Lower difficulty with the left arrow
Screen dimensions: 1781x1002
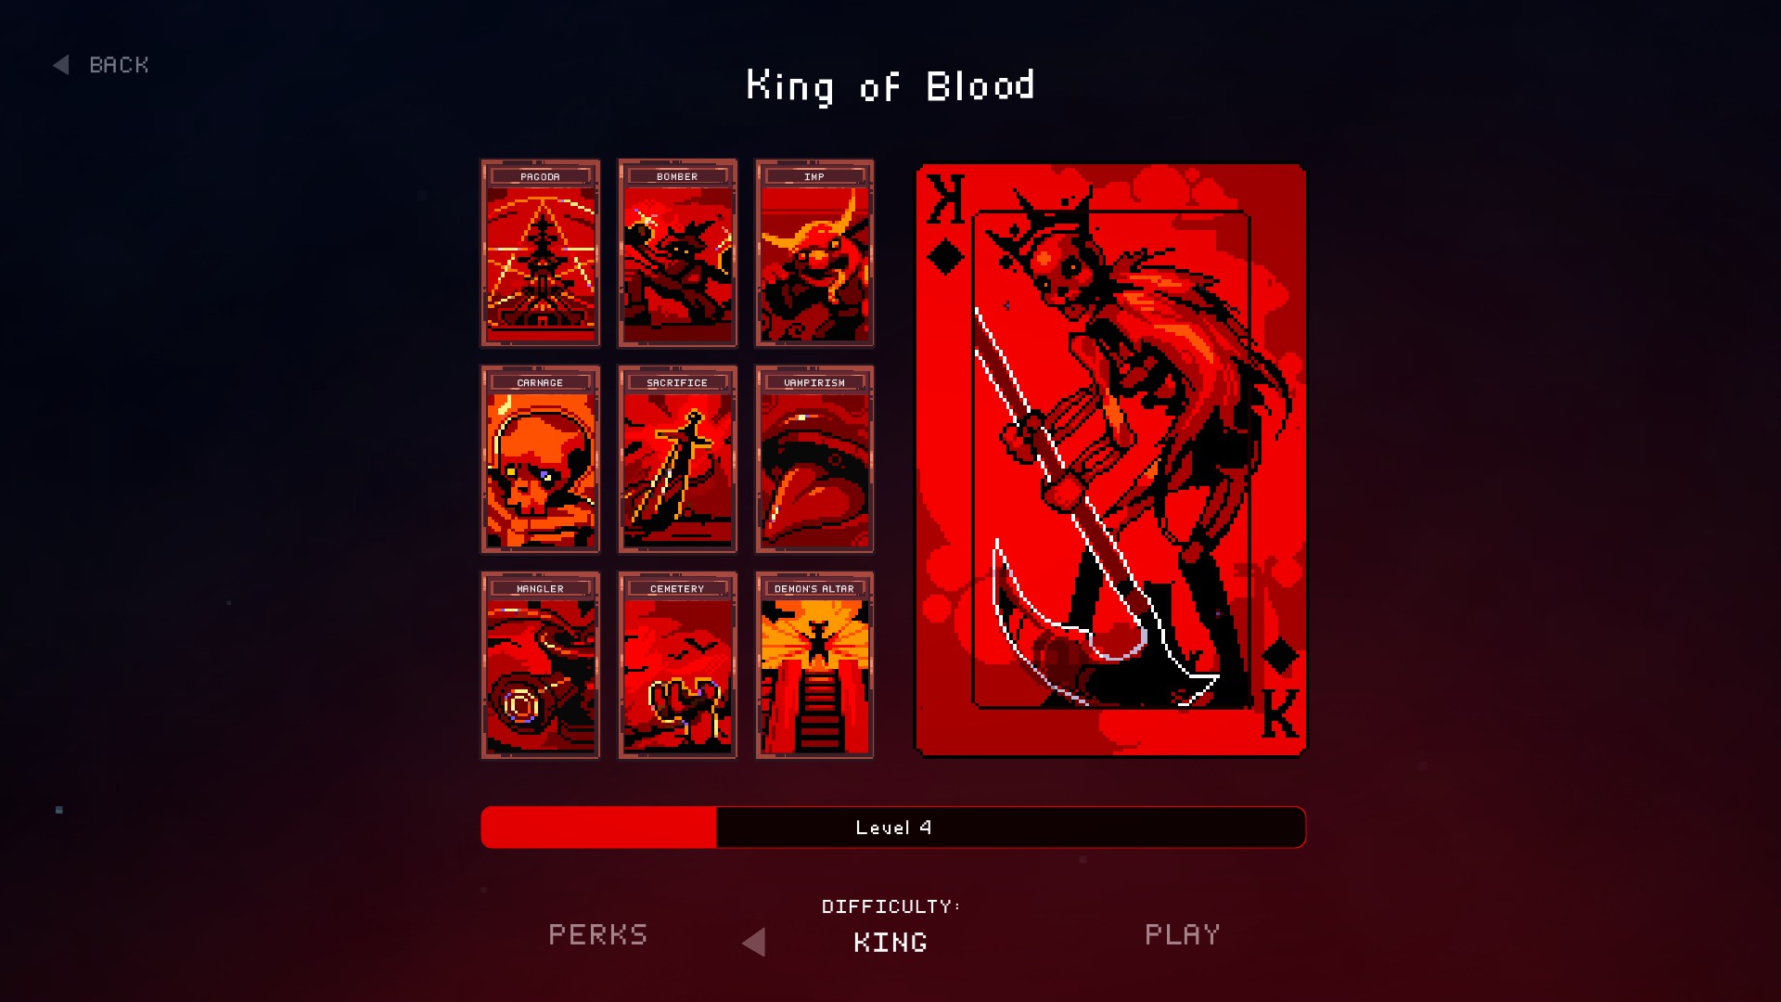pyautogui.click(x=754, y=943)
